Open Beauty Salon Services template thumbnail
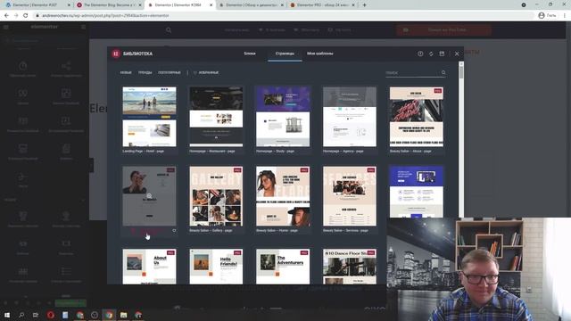Image resolution: width=571 pixels, height=321 pixels. pos(350,196)
